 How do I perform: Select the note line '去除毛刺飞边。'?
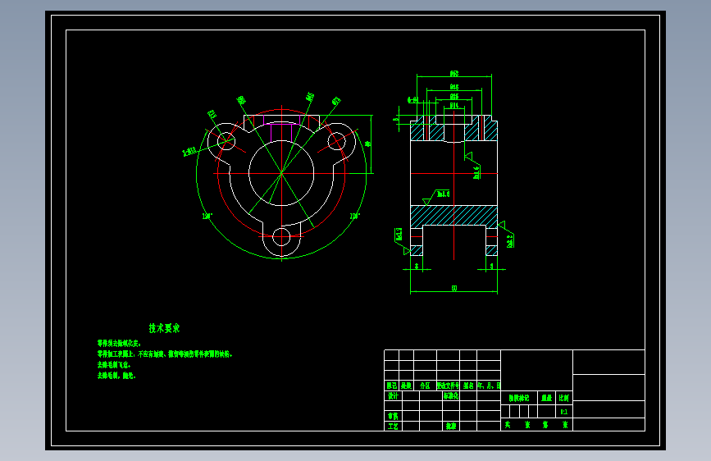tap(114, 365)
